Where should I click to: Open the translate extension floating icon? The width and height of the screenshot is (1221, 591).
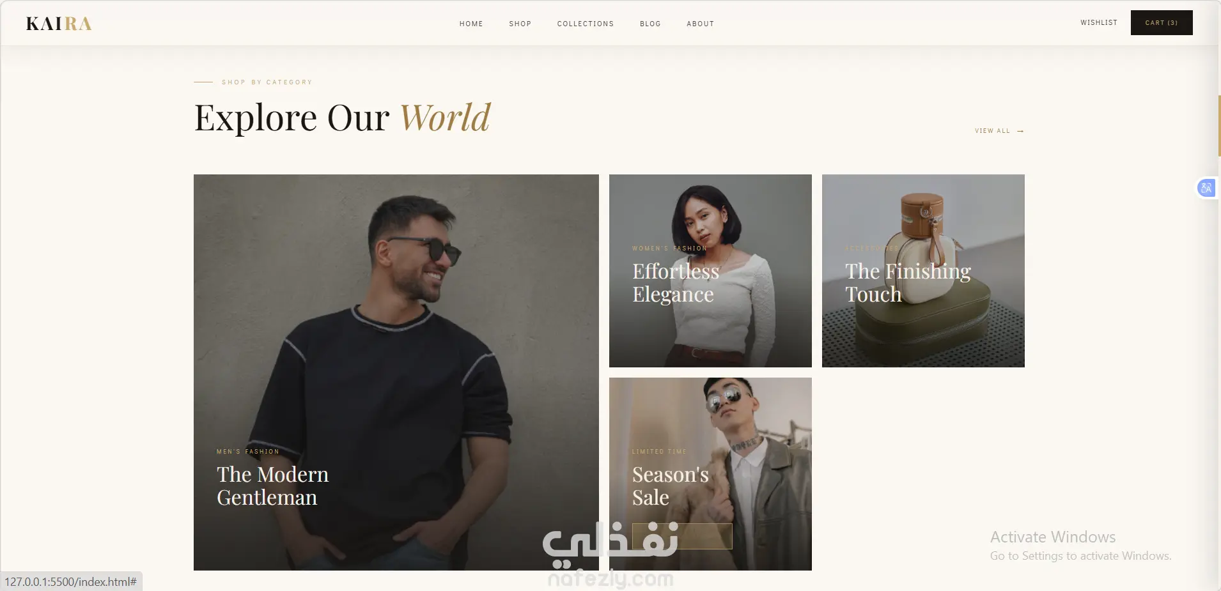[x=1206, y=188]
